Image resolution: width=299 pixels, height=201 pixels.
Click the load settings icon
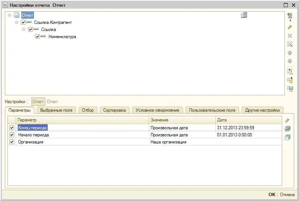click(x=290, y=80)
